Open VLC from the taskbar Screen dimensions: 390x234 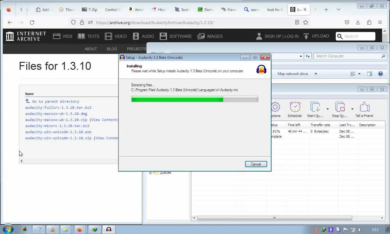click(x=52, y=229)
